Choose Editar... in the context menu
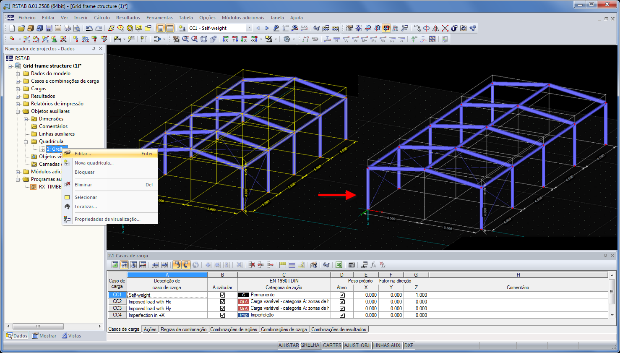 point(83,154)
